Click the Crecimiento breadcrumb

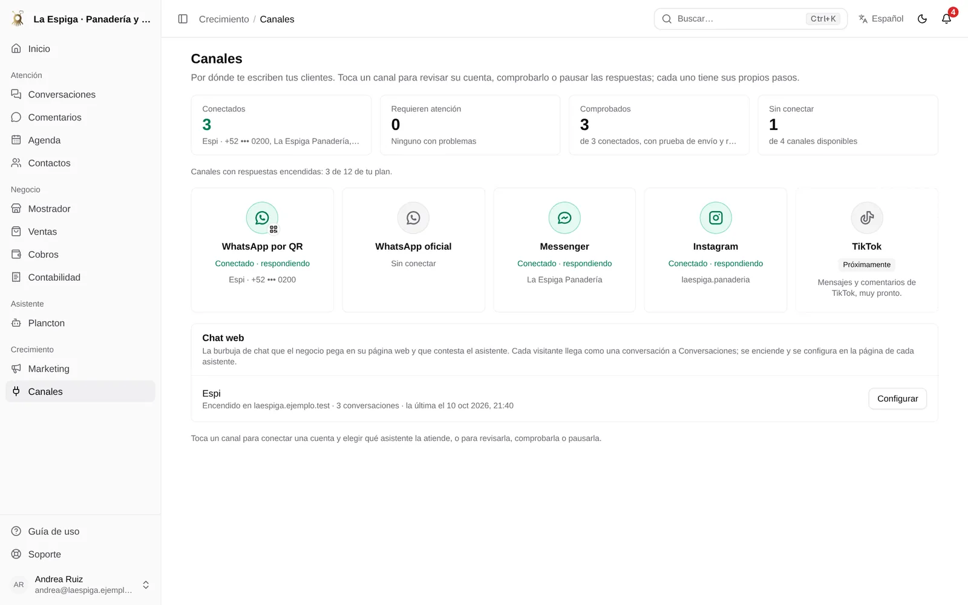coord(224,19)
